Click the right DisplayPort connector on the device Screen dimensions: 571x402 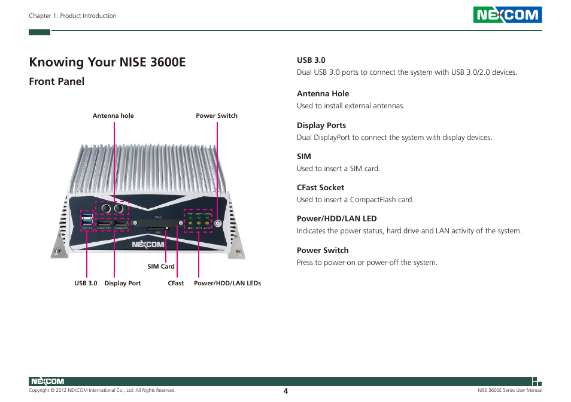pyautogui.click(x=121, y=223)
